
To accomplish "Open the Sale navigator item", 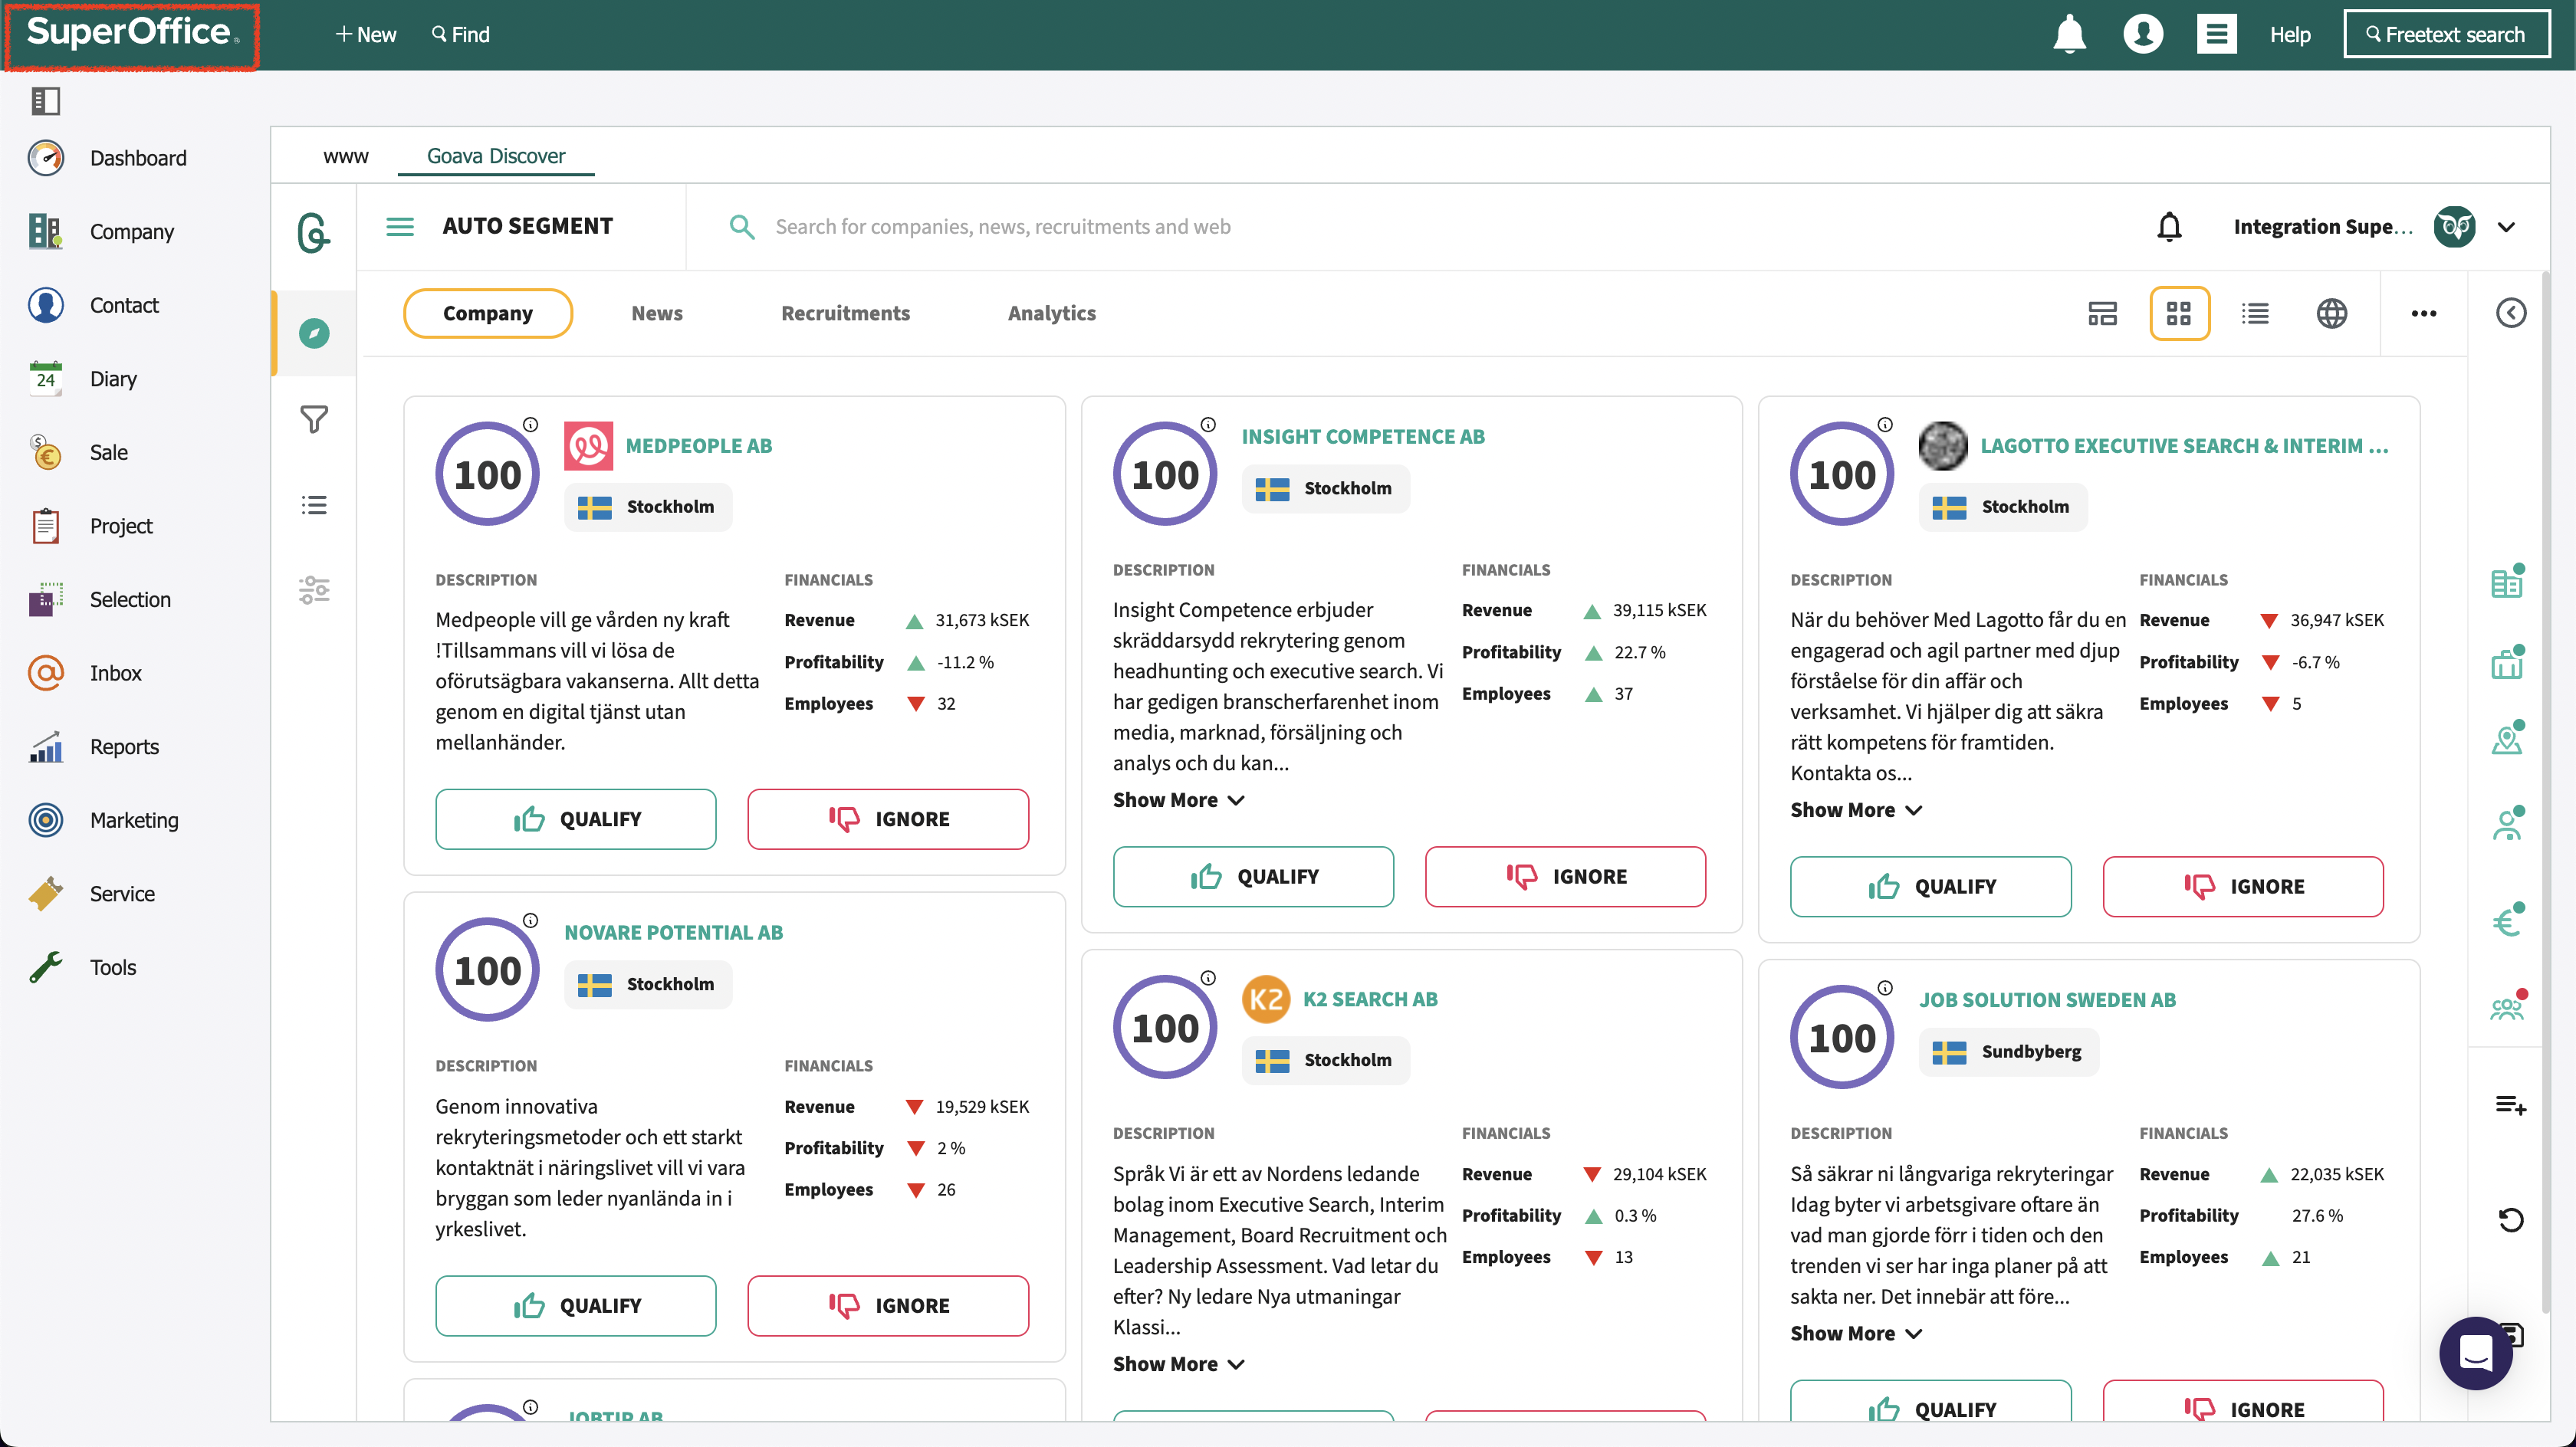I will 79,452.
